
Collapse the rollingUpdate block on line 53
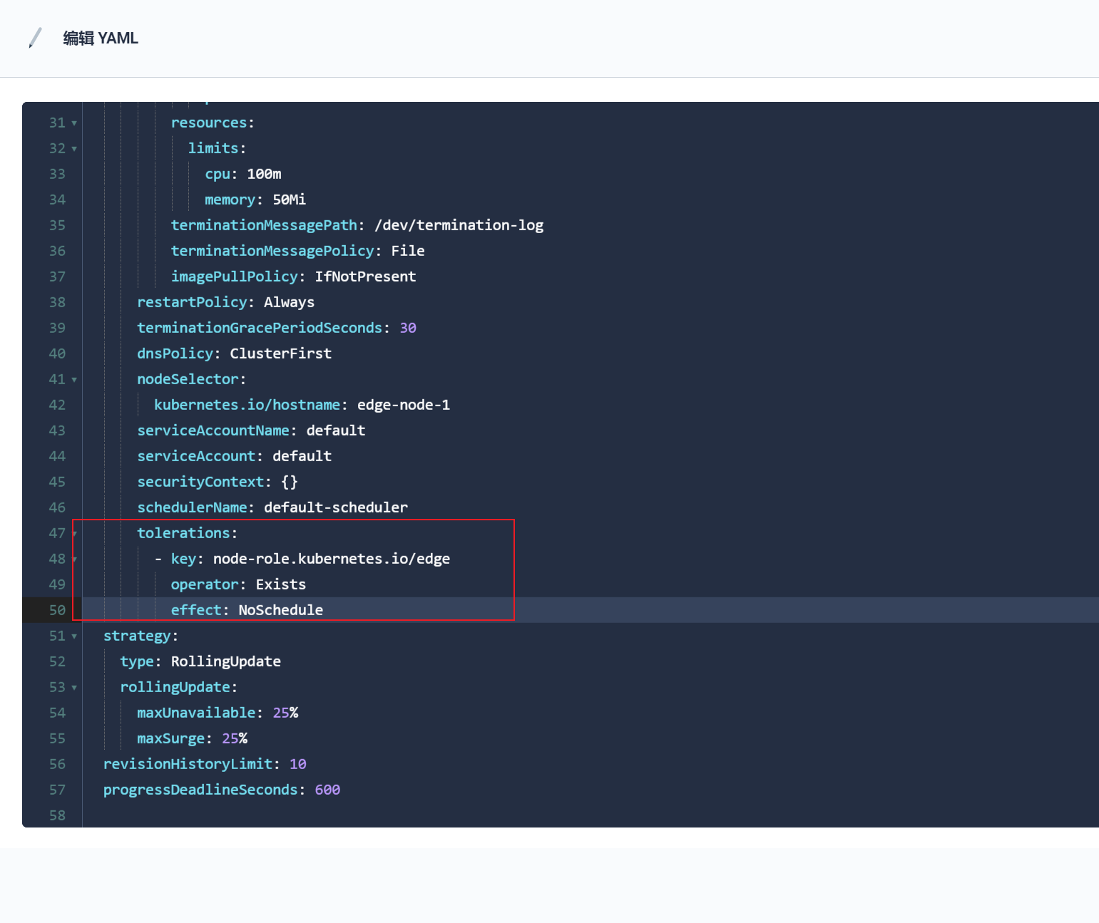click(75, 687)
